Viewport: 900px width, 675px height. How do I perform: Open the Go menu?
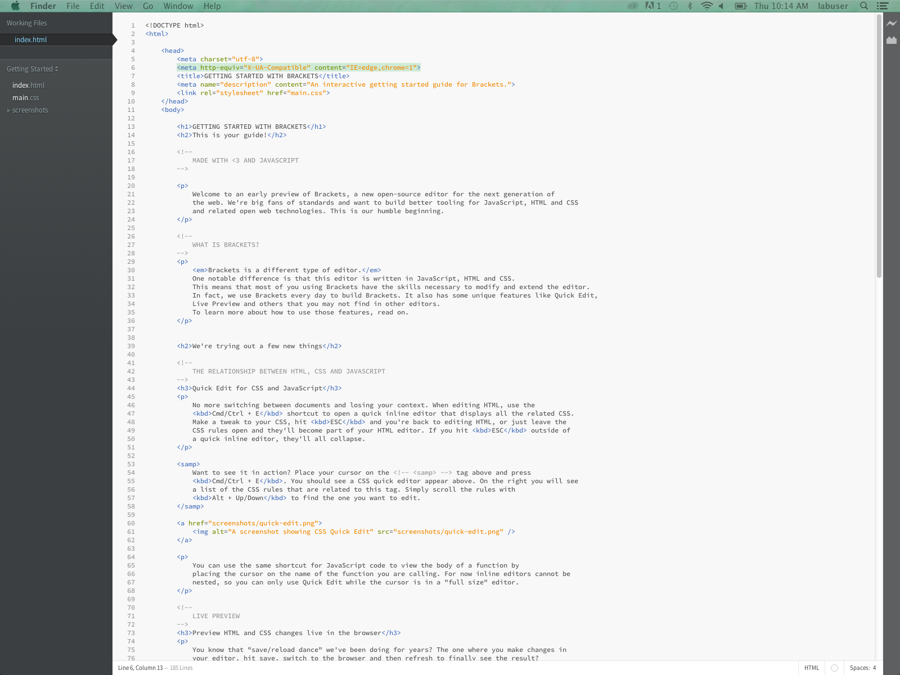(148, 6)
